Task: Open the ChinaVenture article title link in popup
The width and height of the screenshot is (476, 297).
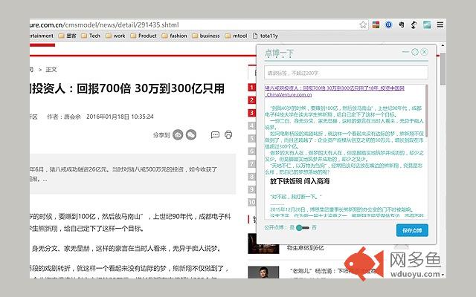Action: [x=335, y=91]
